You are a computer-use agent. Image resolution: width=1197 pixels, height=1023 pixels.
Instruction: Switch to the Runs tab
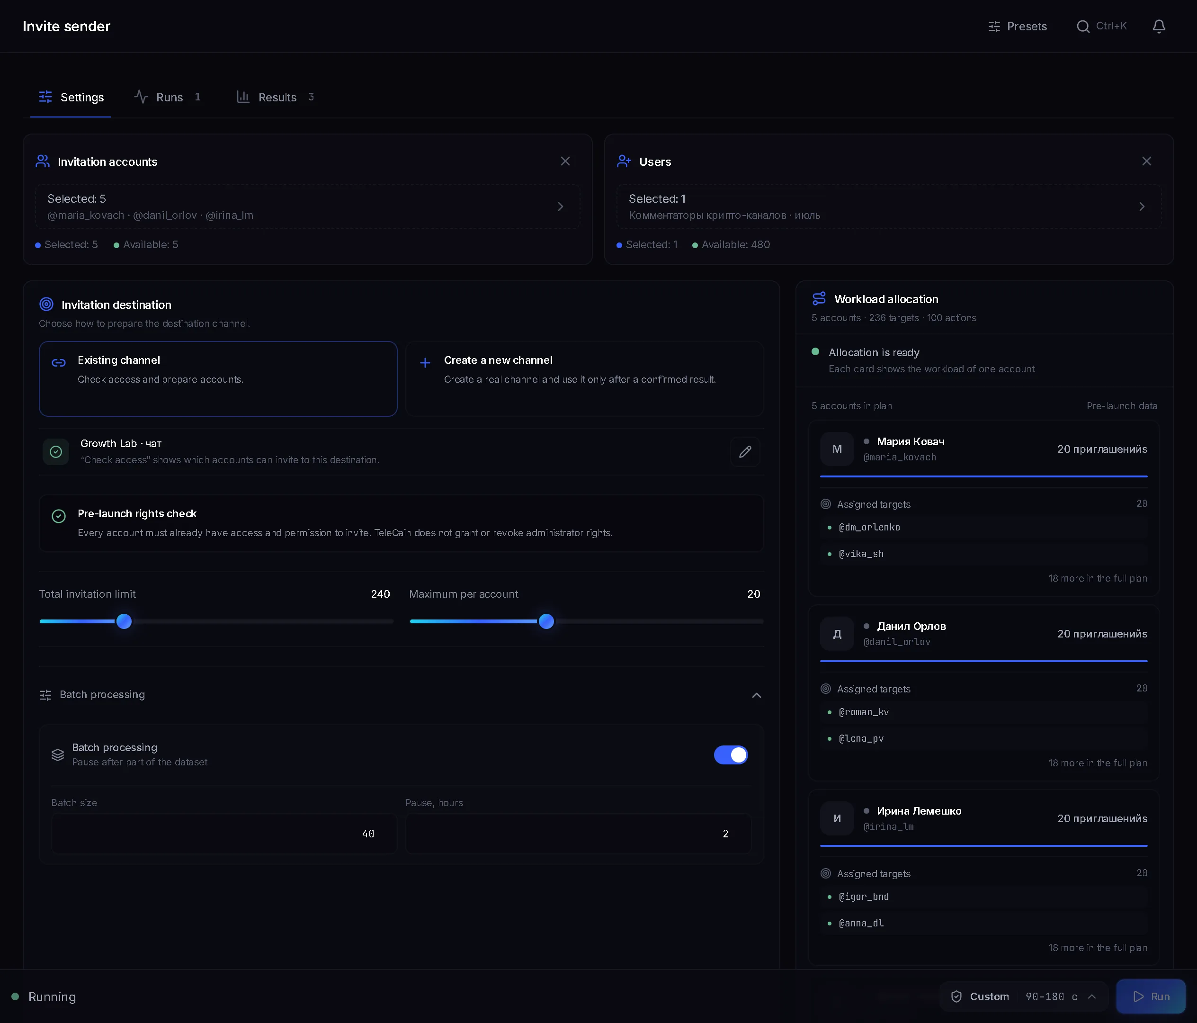168,97
